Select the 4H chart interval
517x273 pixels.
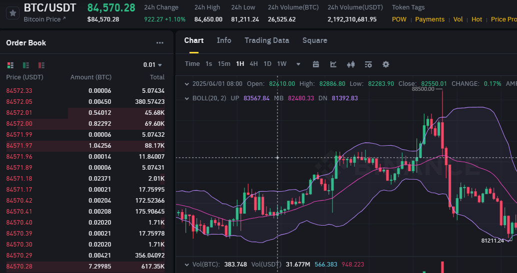point(253,64)
